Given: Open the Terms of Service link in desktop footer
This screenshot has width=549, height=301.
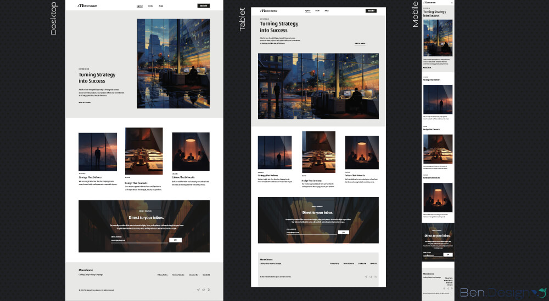Looking at the screenshot, I should (x=178, y=275).
